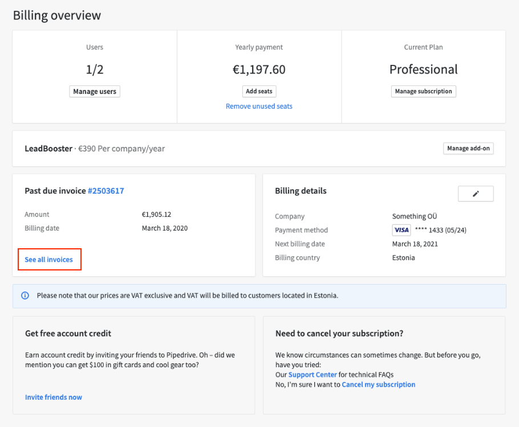
Task: Click the Billing date label
Action: 42,228
